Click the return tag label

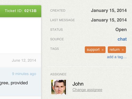pos(115,50)
